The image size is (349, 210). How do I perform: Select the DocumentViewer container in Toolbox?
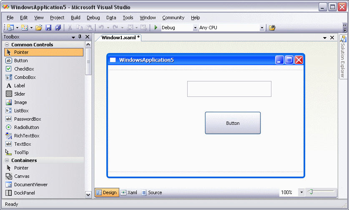click(44, 185)
